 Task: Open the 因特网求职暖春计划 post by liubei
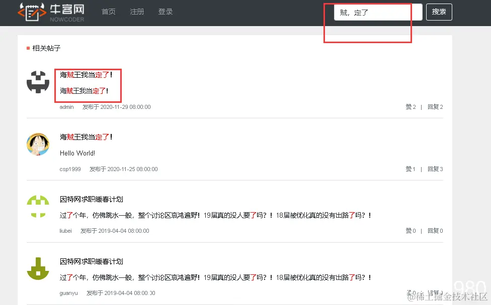pos(91,199)
